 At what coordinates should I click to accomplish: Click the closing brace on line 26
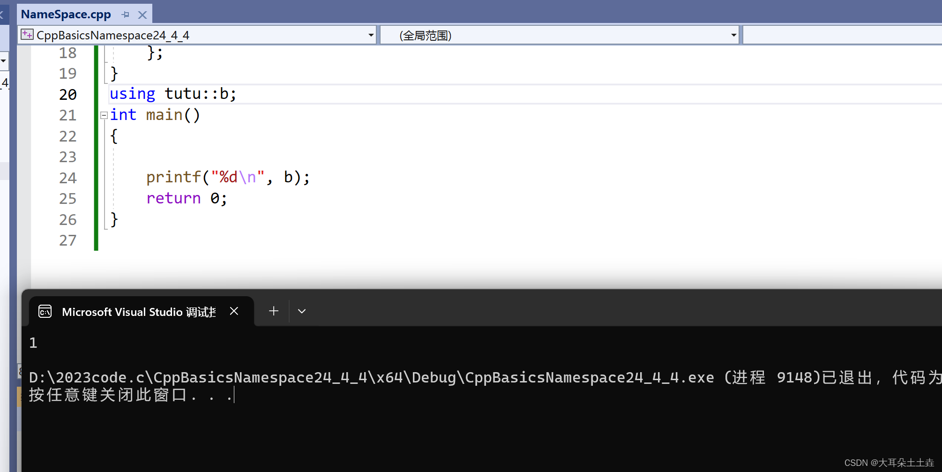[114, 219]
